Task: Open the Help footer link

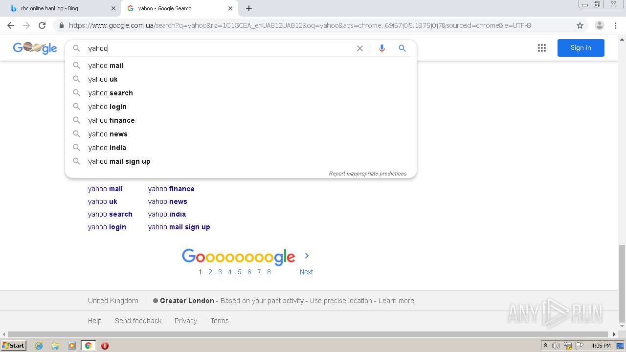Action: [x=95, y=321]
